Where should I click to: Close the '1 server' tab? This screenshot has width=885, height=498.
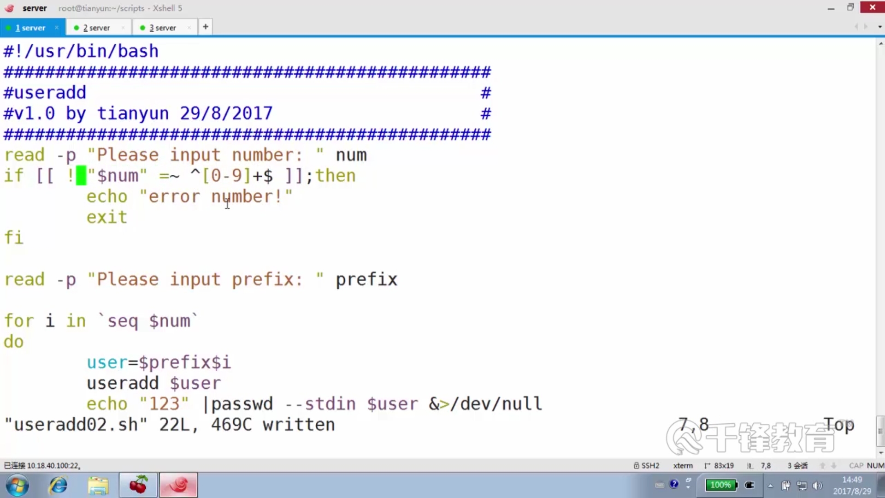pos(57,28)
